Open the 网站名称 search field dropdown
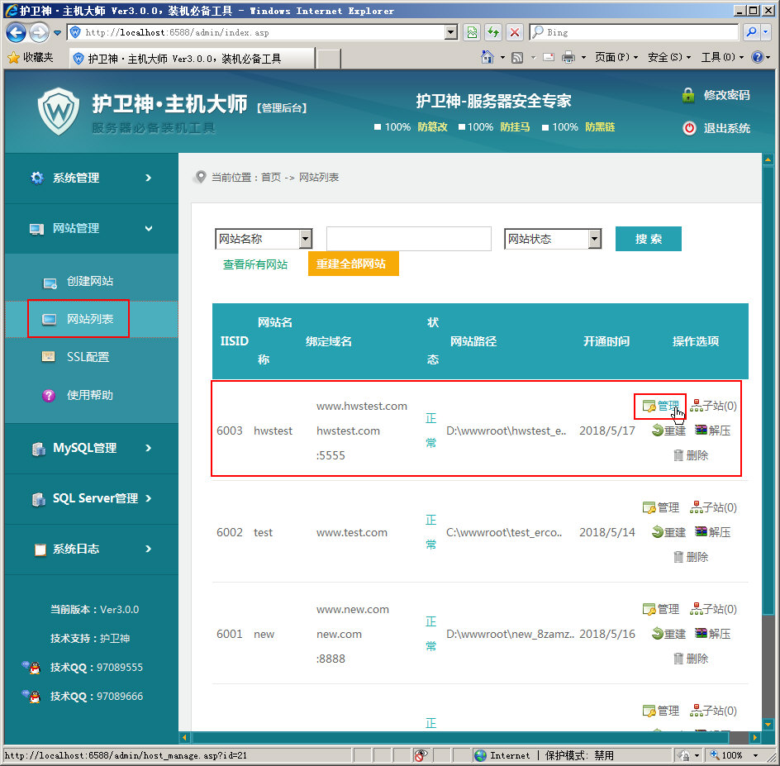 (x=305, y=239)
